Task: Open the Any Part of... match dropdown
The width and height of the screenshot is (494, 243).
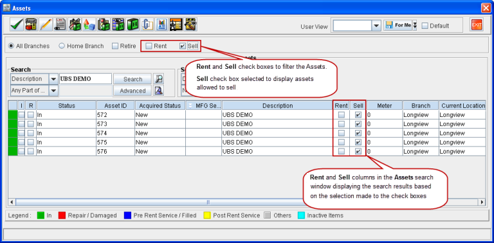Action: tap(53, 91)
